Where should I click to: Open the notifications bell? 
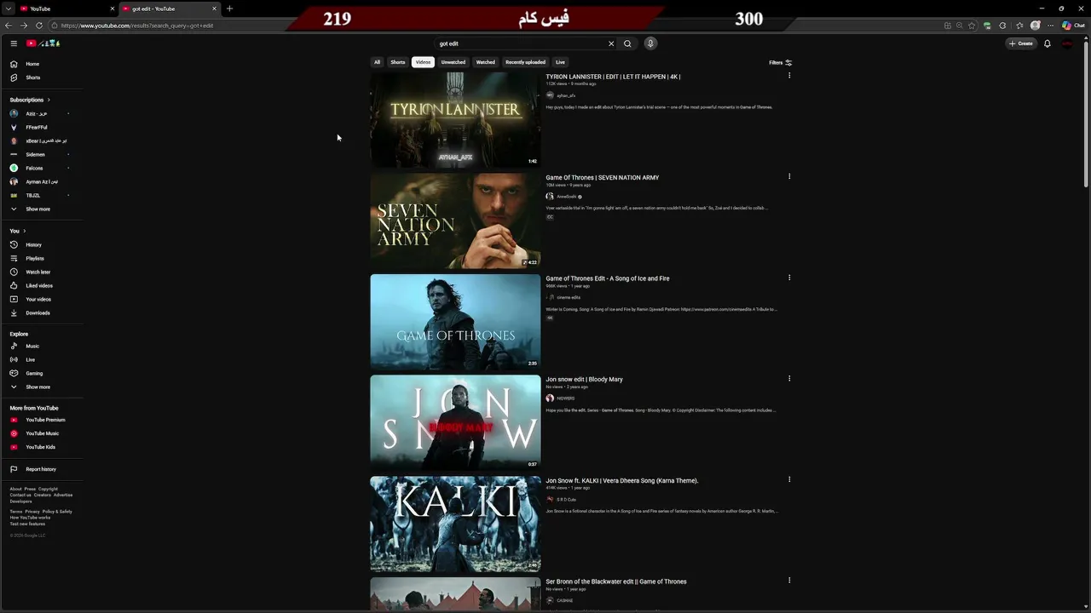(1048, 43)
